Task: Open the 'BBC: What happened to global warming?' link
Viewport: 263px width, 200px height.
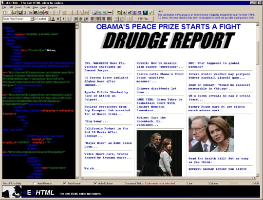Action: click(x=214, y=65)
